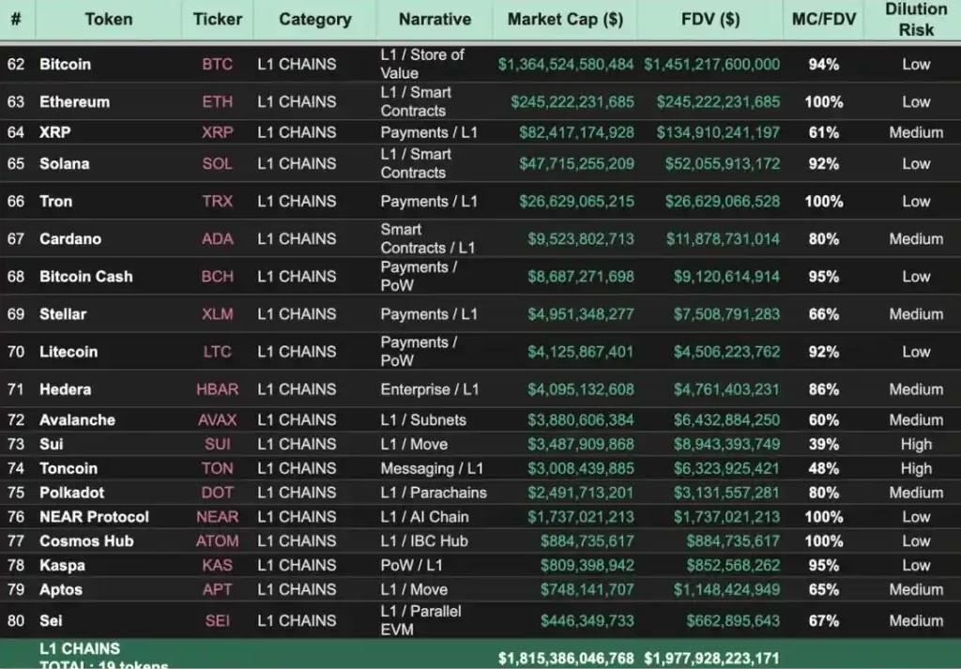The image size is (961, 669).
Task: Select the Category column header
Action: coord(315,20)
